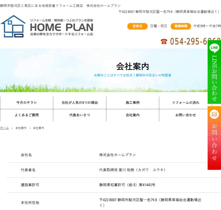Viewport: 221px width, 210px height.
Task: Click the ホーム breadcrumb link
Action: [4, 128]
